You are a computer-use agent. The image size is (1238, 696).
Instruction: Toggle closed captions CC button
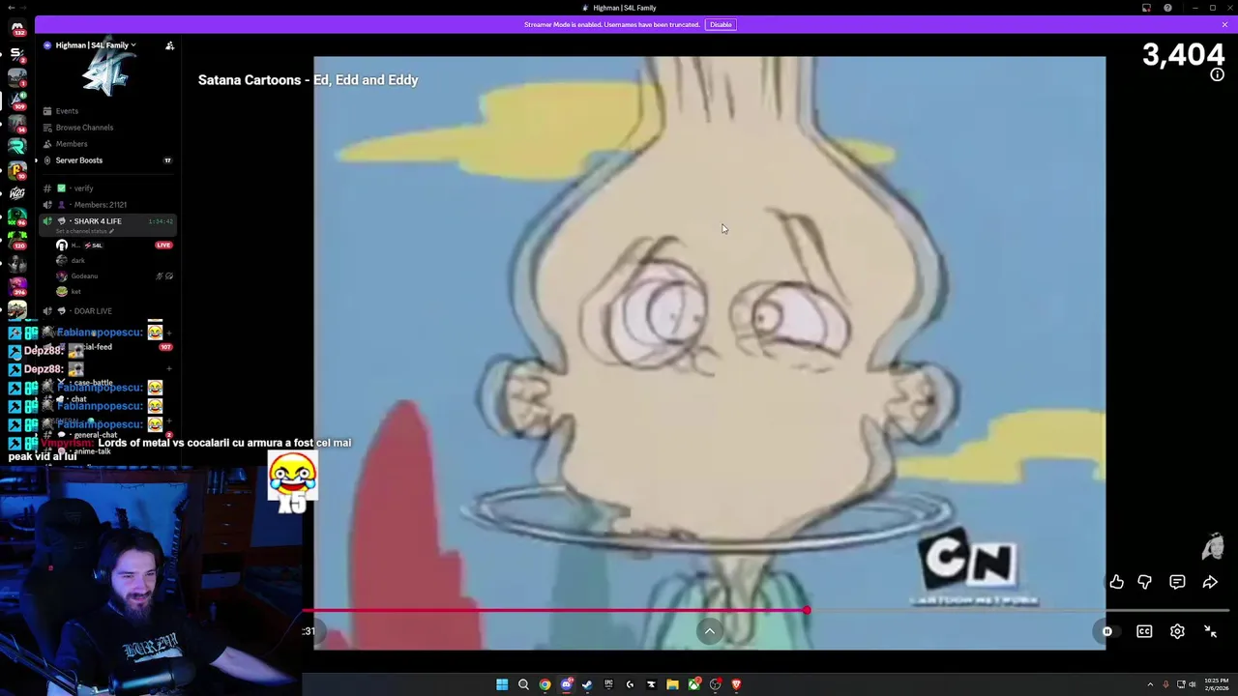[1144, 631]
